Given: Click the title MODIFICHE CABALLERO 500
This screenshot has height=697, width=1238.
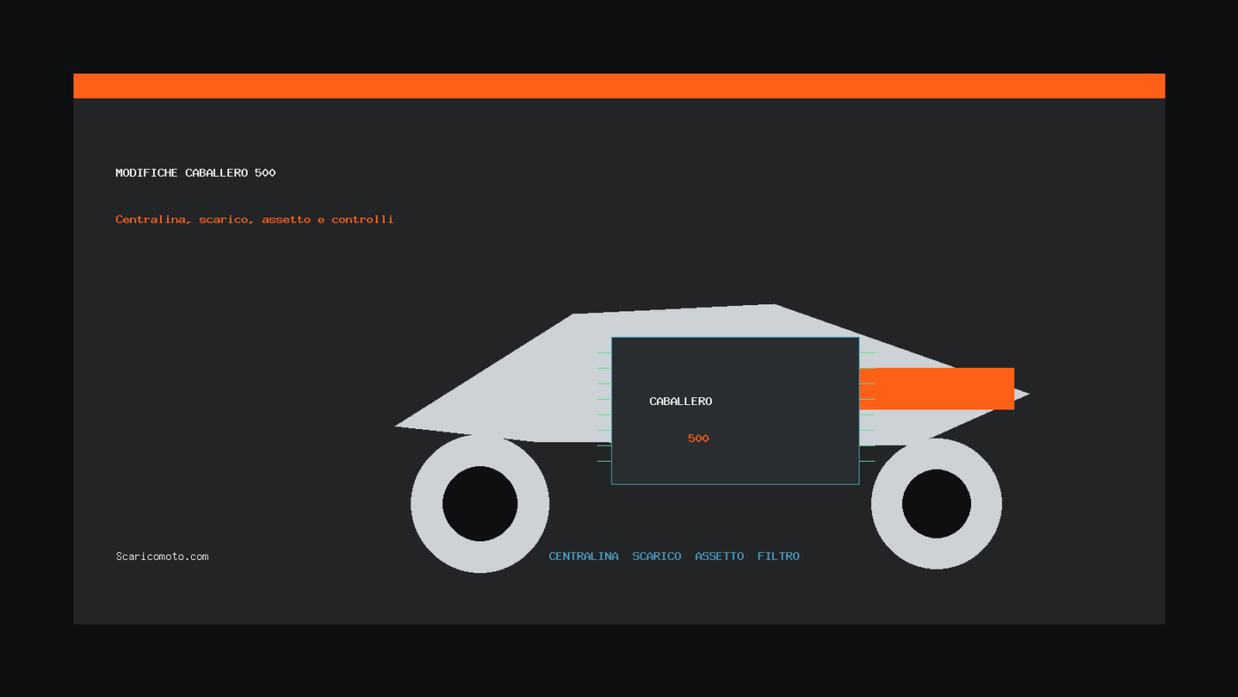Looking at the screenshot, I should [195, 172].
